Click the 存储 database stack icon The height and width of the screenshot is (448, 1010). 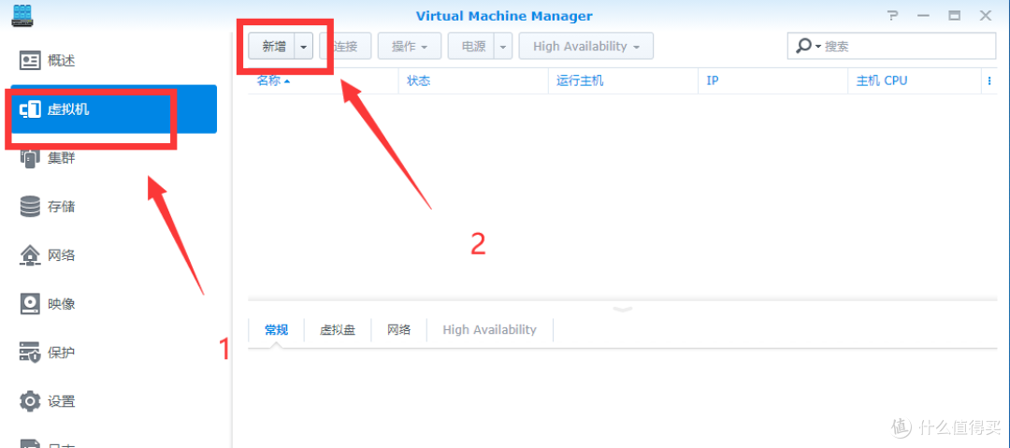pos(30,207)
